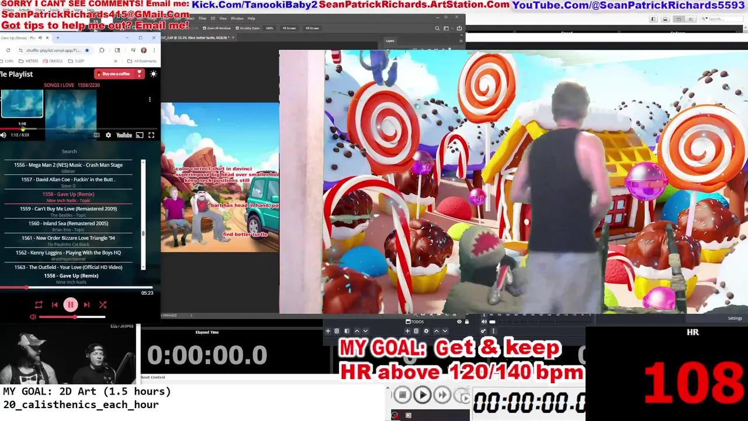The image size is (748, 421).
Task: Select song 1560 Inland Sea
Action: (x=68, y=226)
